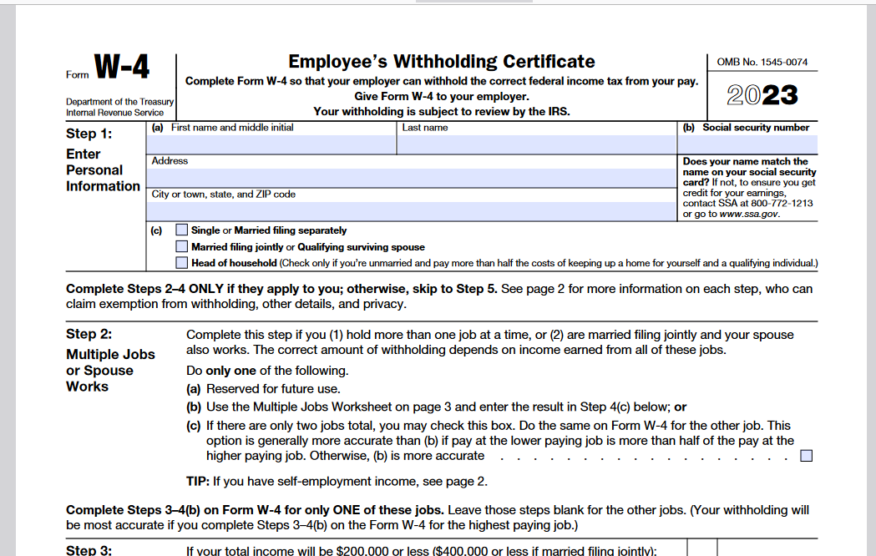876x556 pixels.
Task: Click the Social security number field
Action: tap(747, 144)
